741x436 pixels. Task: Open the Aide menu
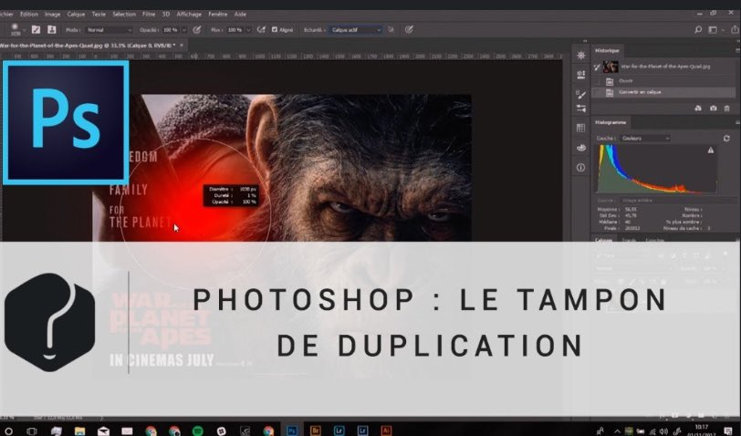(x=240, y=15)
